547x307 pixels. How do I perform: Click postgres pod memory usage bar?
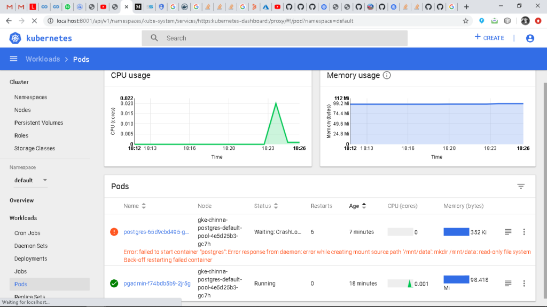coord(456,232)
